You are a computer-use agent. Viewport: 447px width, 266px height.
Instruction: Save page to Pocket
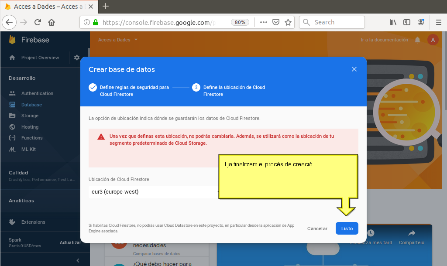pyautogui.click(x=276, y=22)
